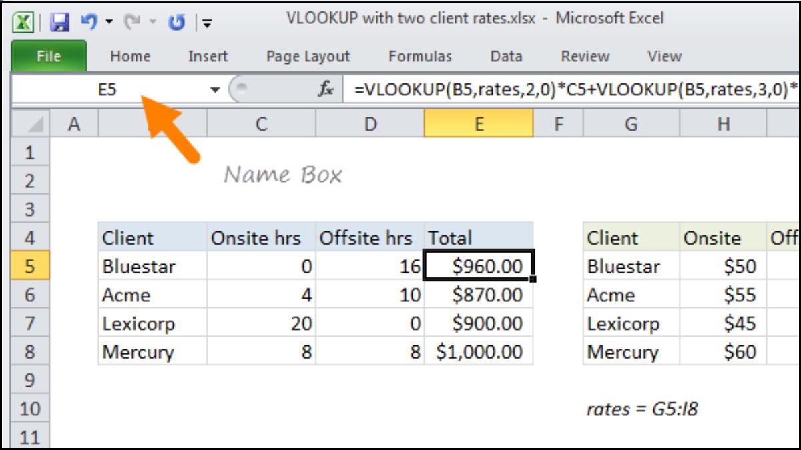Viewport: 801px width, 450px height.
Task: Open the Customize Quick Access Toolbar menu
Action: coord(207,21)
